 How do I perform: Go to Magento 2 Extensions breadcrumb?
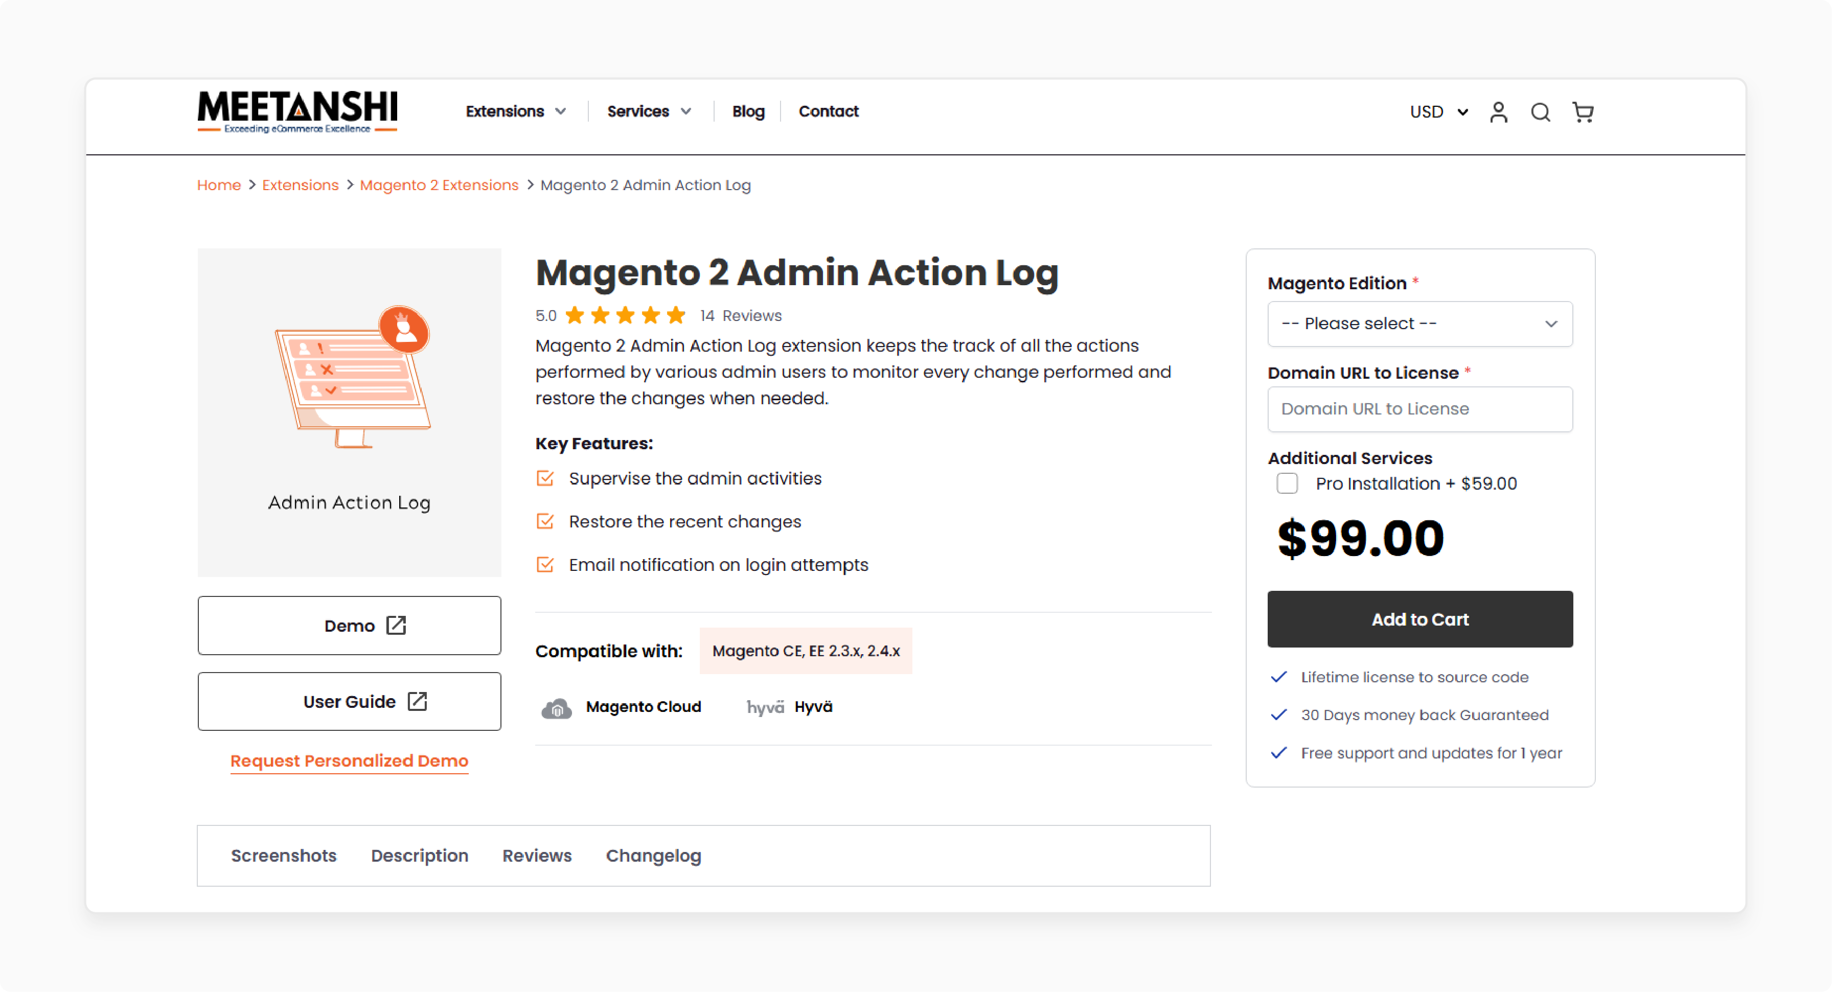click(x=439, y=186)
